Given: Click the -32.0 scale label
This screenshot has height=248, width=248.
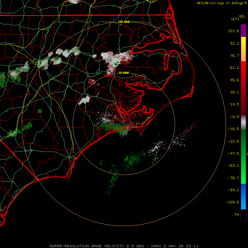Looking at the screenshot, I should (x=233, y=141).
